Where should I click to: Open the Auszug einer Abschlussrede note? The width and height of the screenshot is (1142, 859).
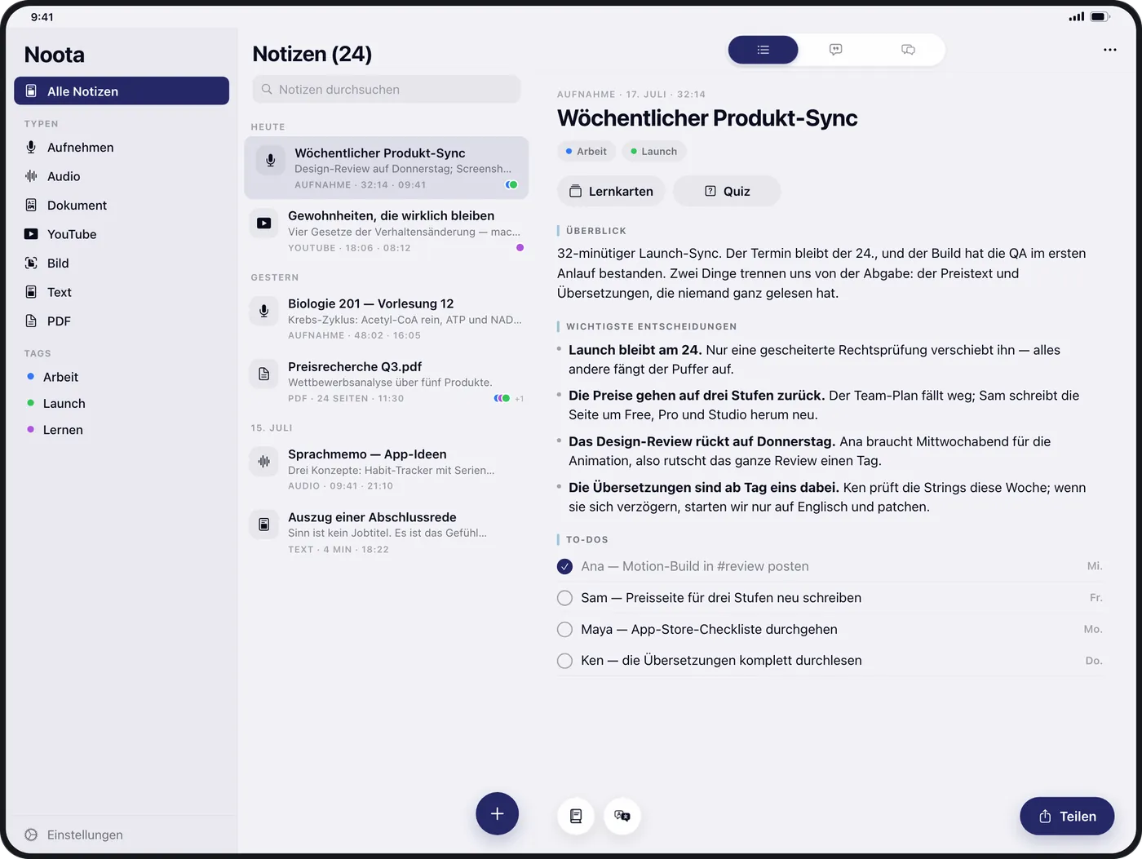pos(387,532)
